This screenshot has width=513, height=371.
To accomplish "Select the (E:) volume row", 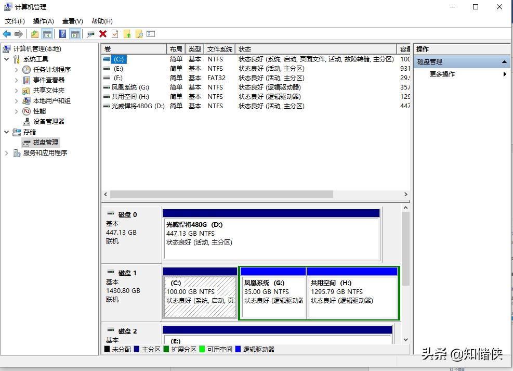I will (x=256, y=69).
